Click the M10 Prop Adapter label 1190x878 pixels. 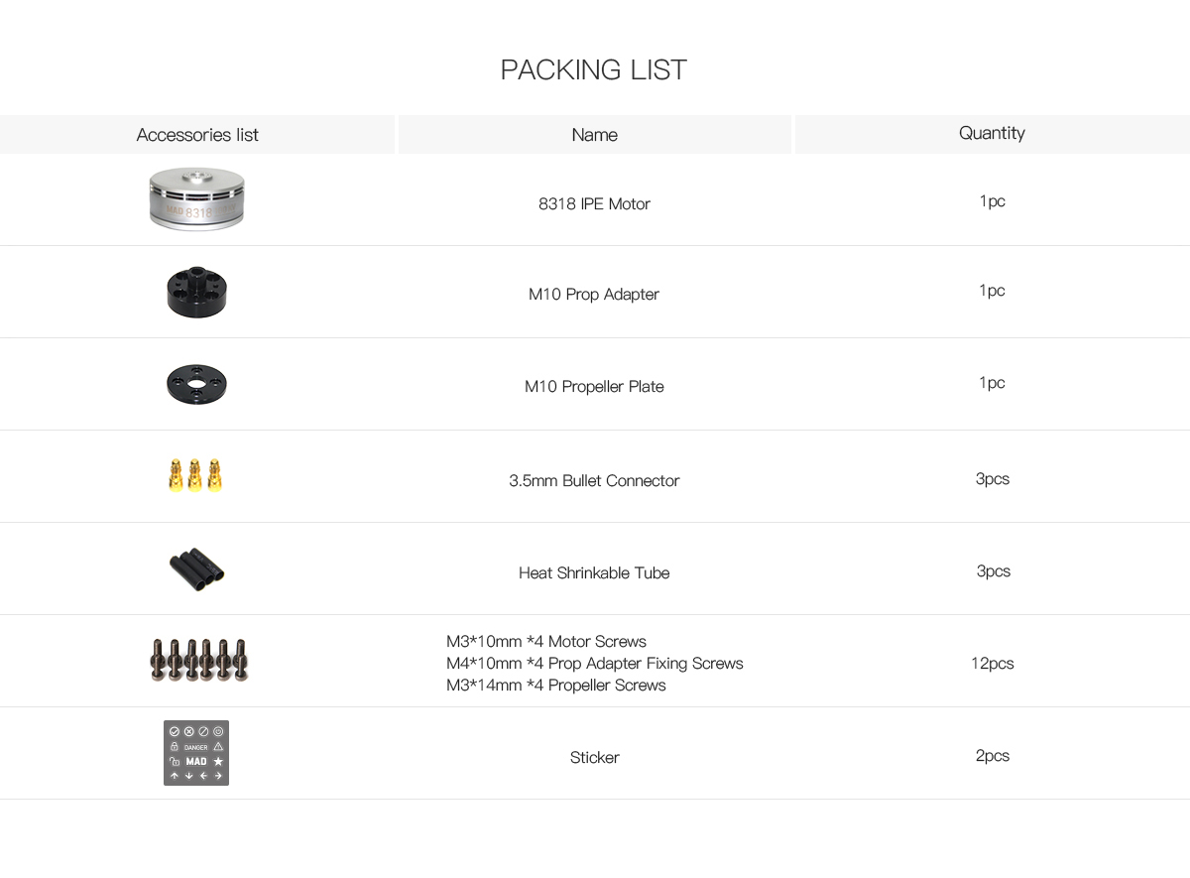click(x=593, y=294)
